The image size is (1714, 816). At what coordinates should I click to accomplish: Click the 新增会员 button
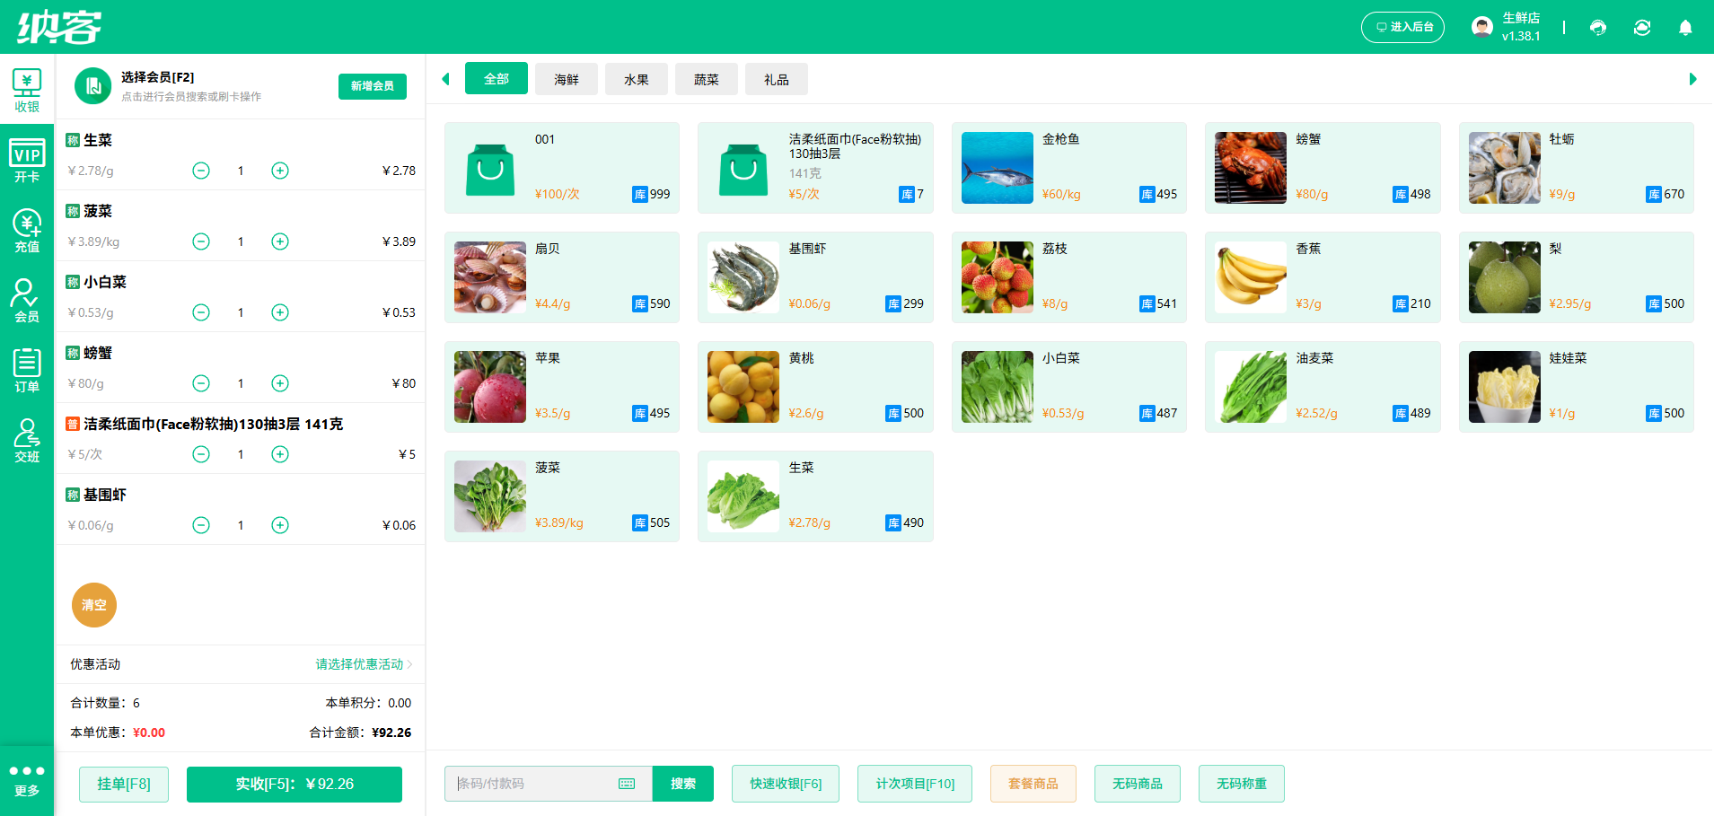tap(373, 86)
